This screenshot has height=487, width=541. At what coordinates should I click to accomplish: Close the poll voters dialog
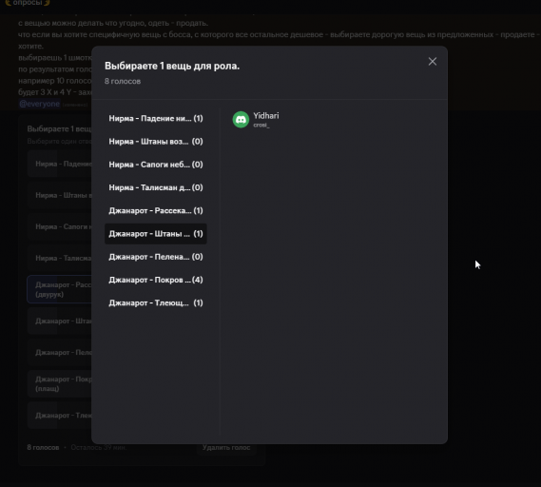tap(433, 62)
